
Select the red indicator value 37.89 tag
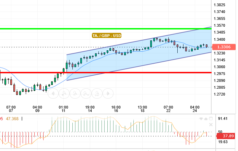click(x=226, y=136)
